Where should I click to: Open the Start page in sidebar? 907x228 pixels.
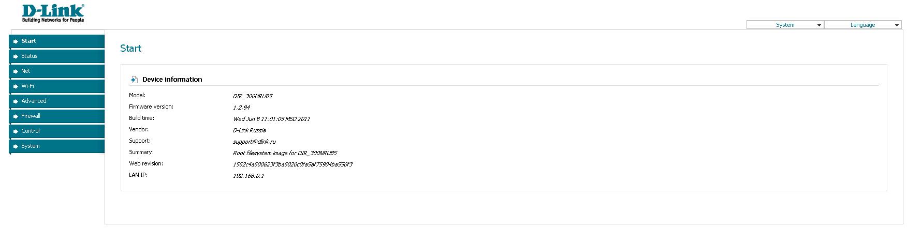(29, 41)
